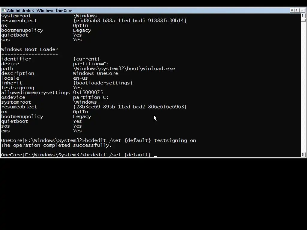Click the 'Windows Boot Loader' section heading
Image resolution: width=307 pixels, height=230 pixels.
pyautogui.click(x=30, y=49)
